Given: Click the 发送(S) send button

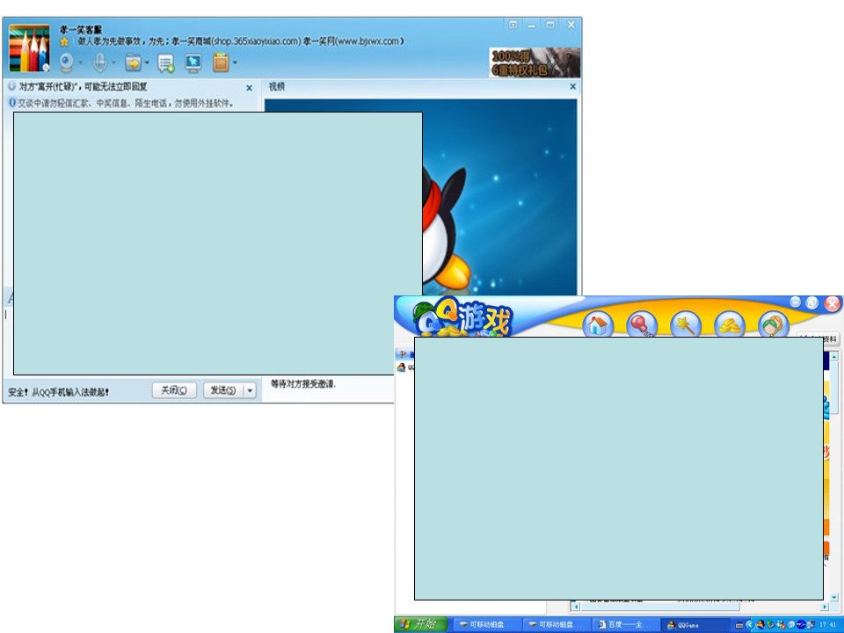Looking at the screenshot, I should 223,390.
